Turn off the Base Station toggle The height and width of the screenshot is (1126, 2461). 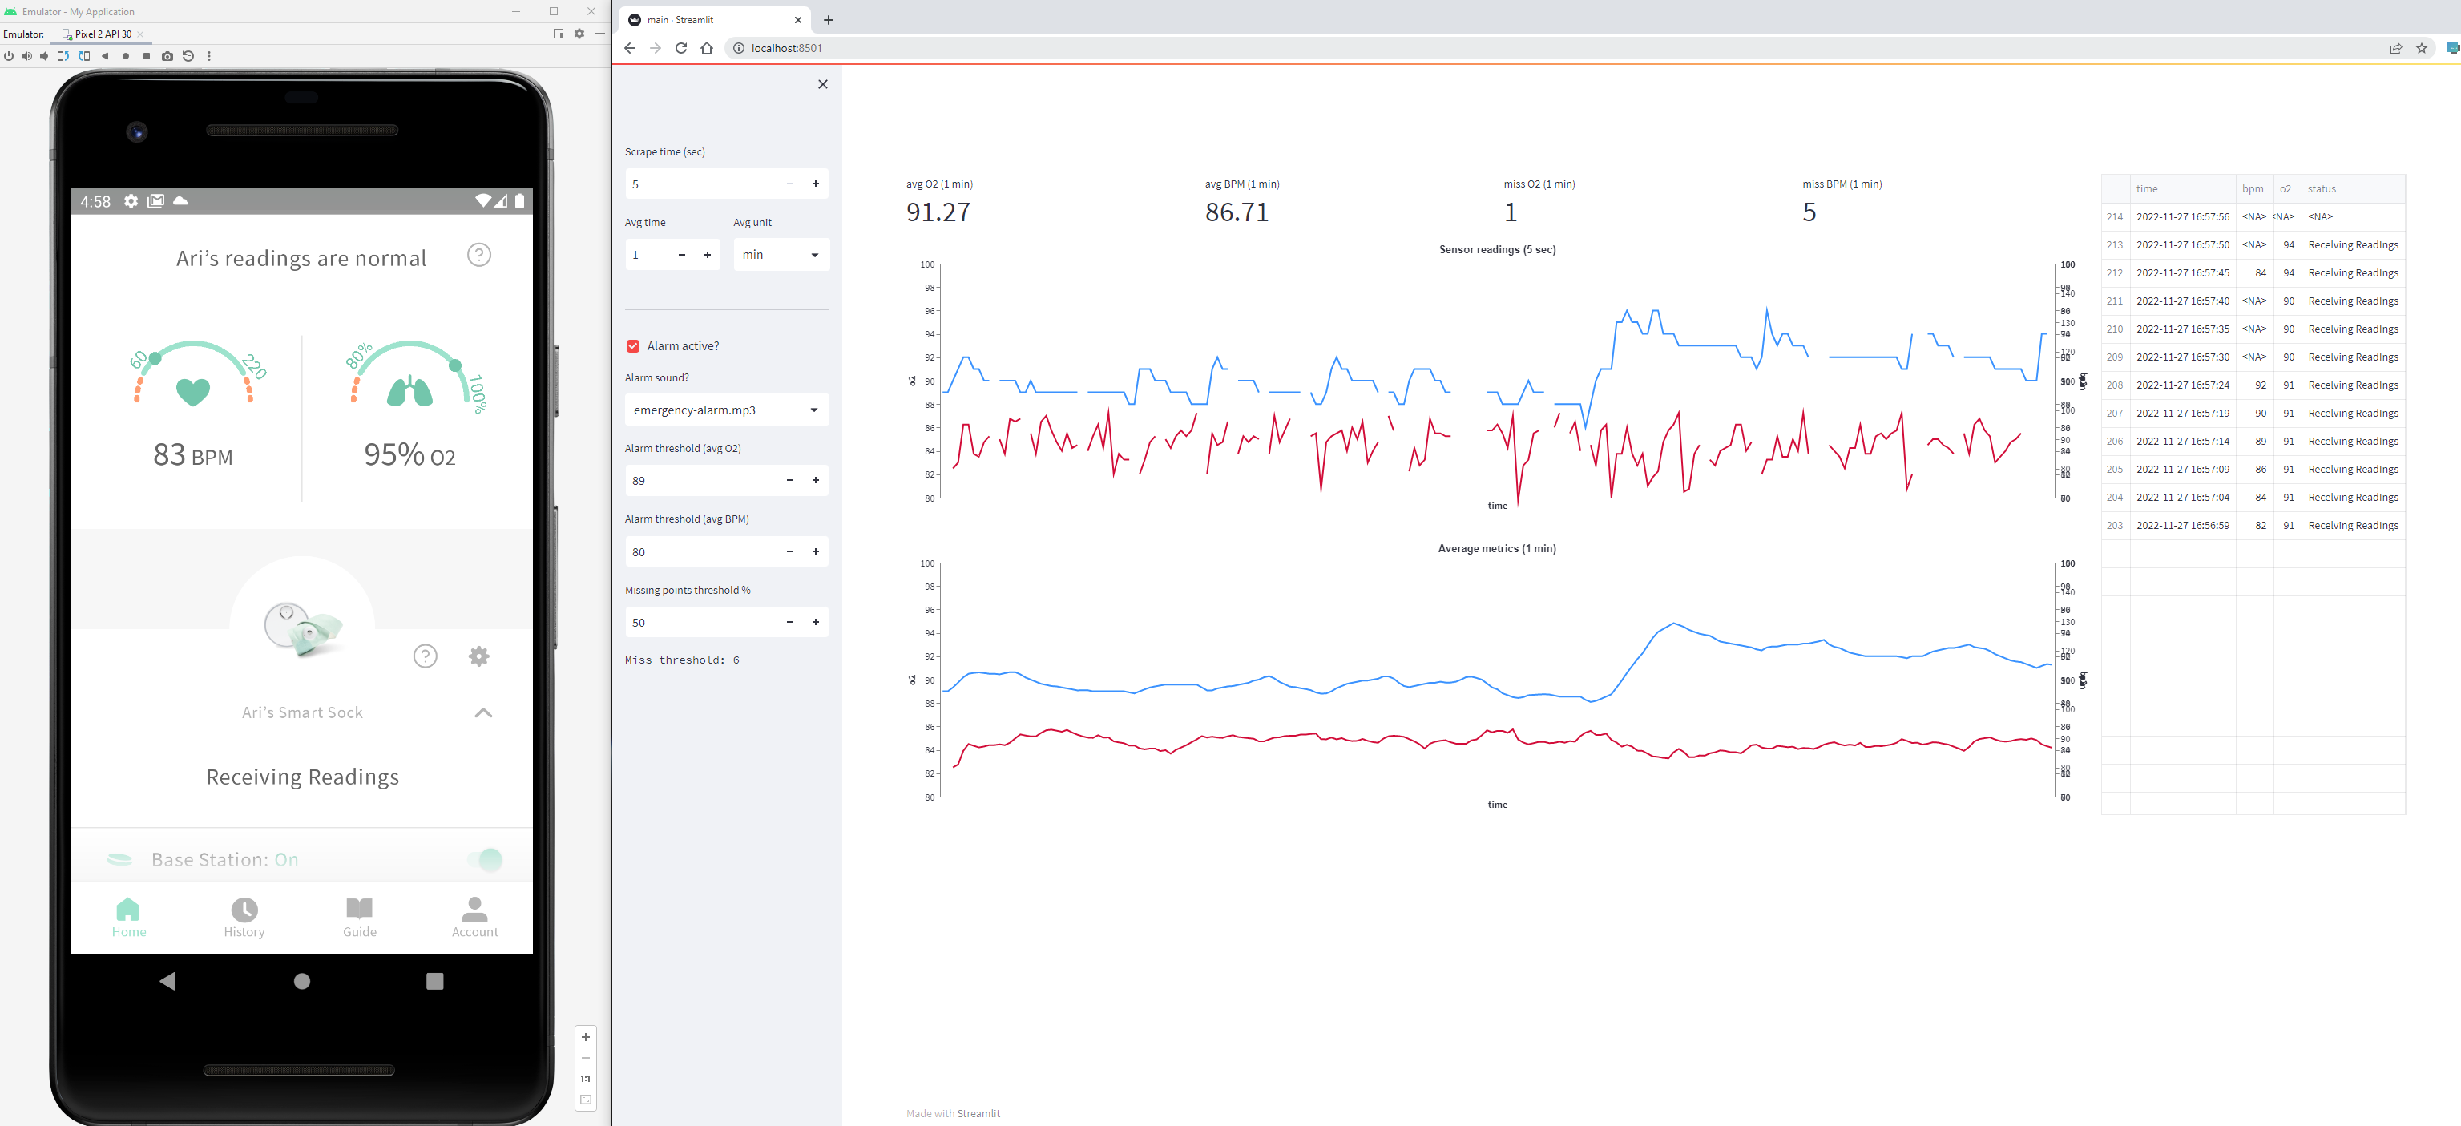(487, 860)
